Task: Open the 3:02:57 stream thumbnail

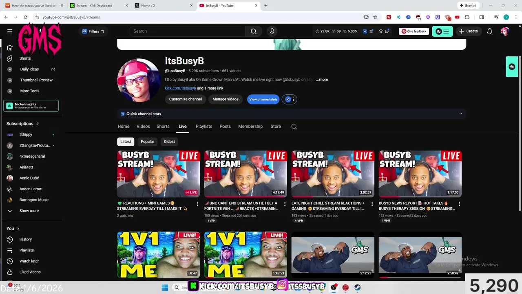Action: point(333,174)
